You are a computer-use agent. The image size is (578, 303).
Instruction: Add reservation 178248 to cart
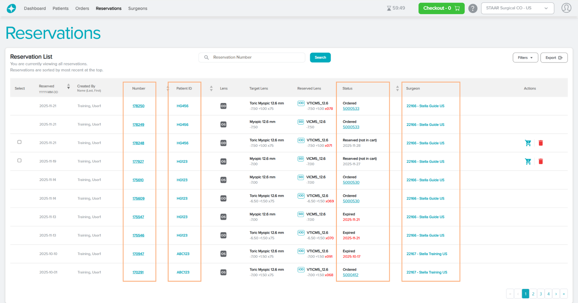pyautogui.click(x=528, y=143)
